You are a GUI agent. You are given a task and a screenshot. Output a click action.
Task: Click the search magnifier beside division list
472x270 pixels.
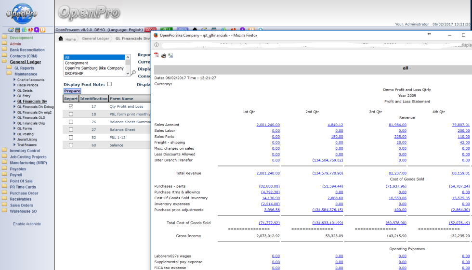pyautogui.click(x=133, y=73)
